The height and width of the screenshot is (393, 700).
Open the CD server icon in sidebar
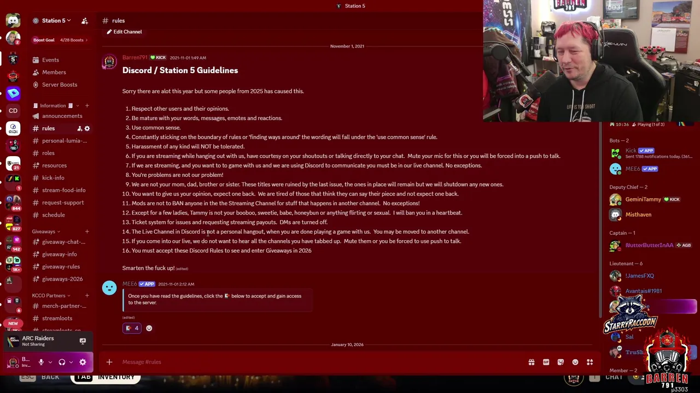click(x=13, y=111)
